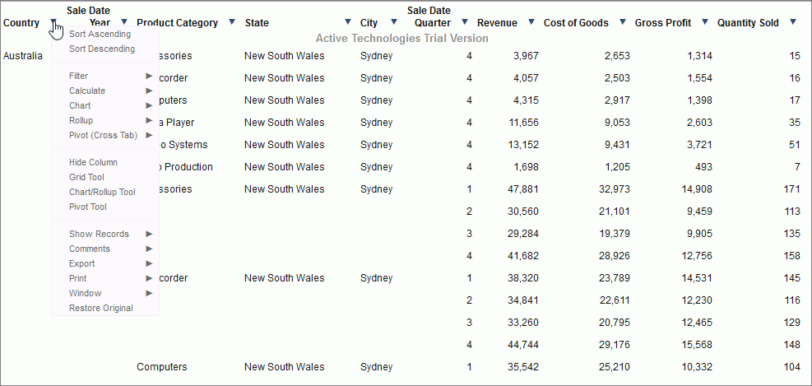
Task: Open the Export submenu
Action: [82, 264]
